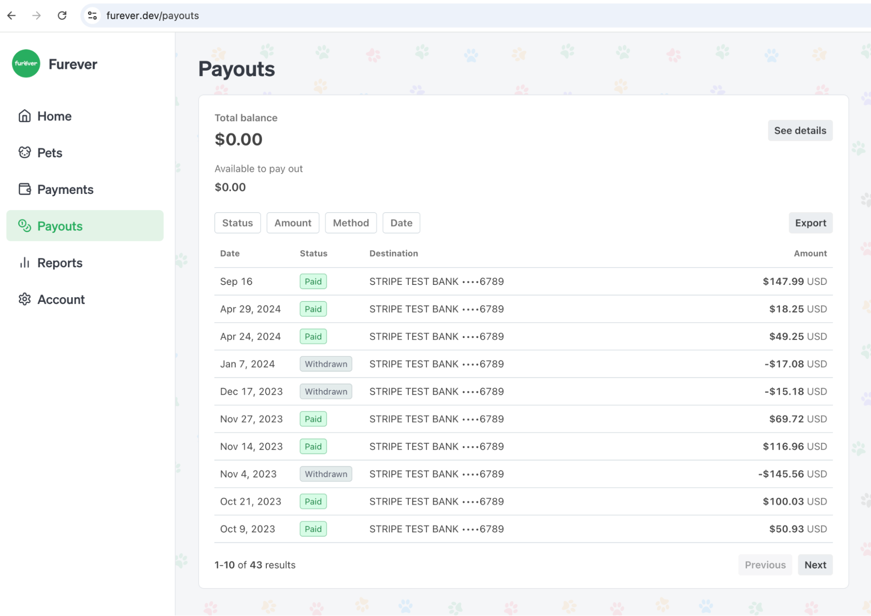Click the address bar URL furever.dev/payouts
Screen dimensions: 871x616
coord(153,16)
